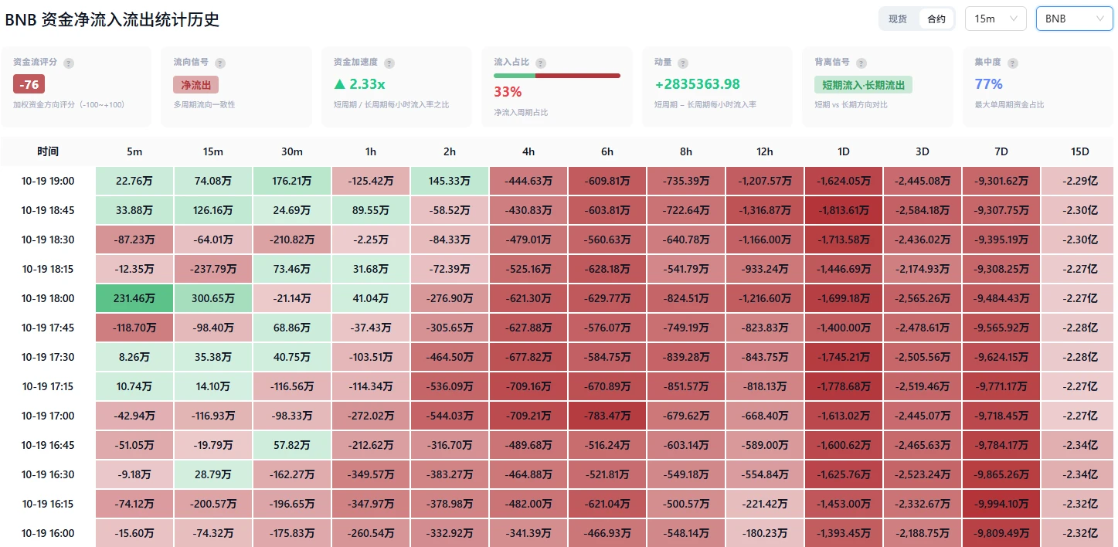Click help icon next to 流入占比
Screen dimensions: 1118x547
tap(541, 63)
